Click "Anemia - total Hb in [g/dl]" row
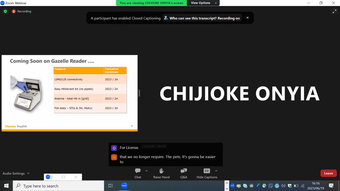 90,98
